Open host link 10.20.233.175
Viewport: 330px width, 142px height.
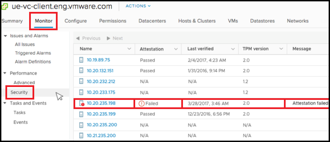pyautogui.click(x=101, y=92)
